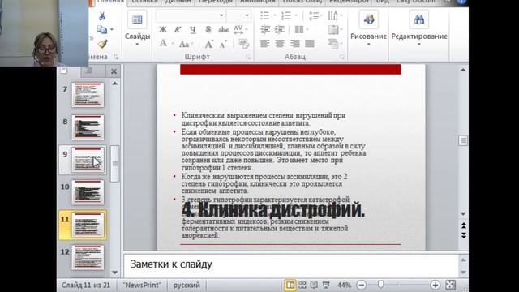The width and height of the screenshot is (519, 292).
Task: Decrease font size with small A
Action: pyautogui.click(x=224, y=44)
